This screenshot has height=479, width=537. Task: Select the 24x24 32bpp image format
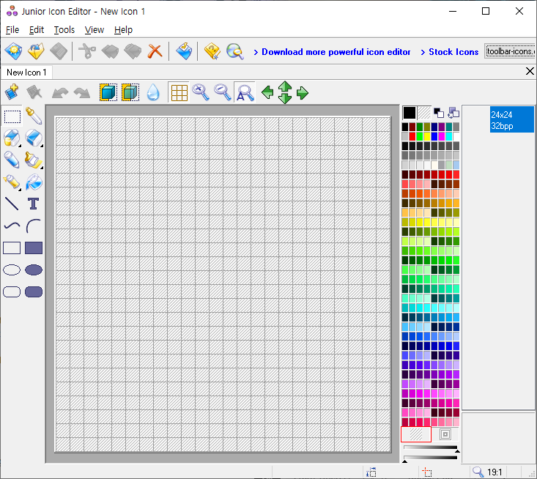(x=512, y=120)
